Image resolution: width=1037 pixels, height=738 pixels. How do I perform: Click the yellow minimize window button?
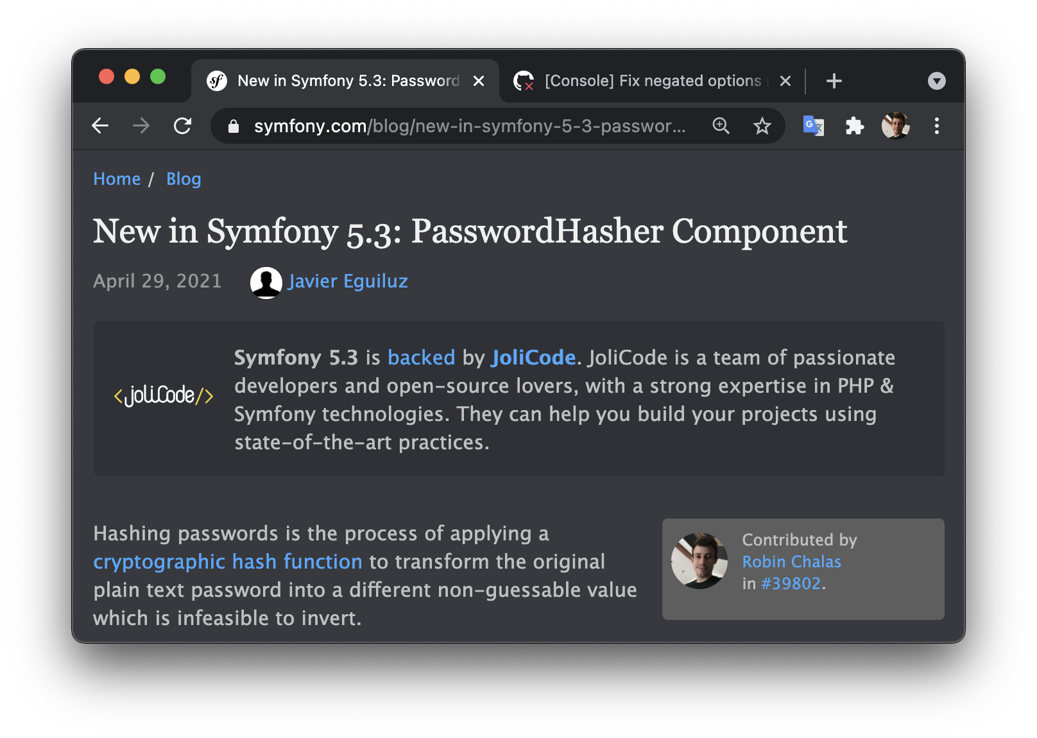[x=132, y=77]
